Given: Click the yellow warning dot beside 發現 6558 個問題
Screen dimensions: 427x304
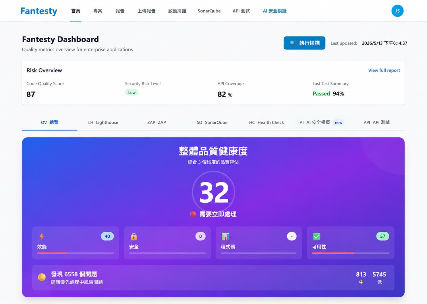Looking at the screenshot, I should (x=42, y=277).
